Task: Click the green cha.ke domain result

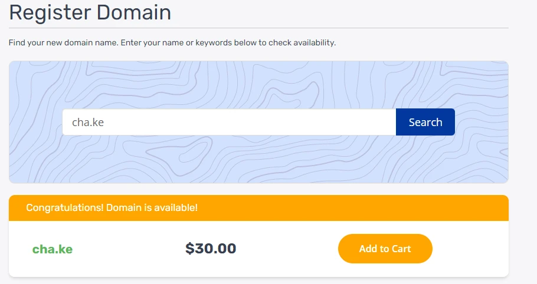Action: coord(53,249)
